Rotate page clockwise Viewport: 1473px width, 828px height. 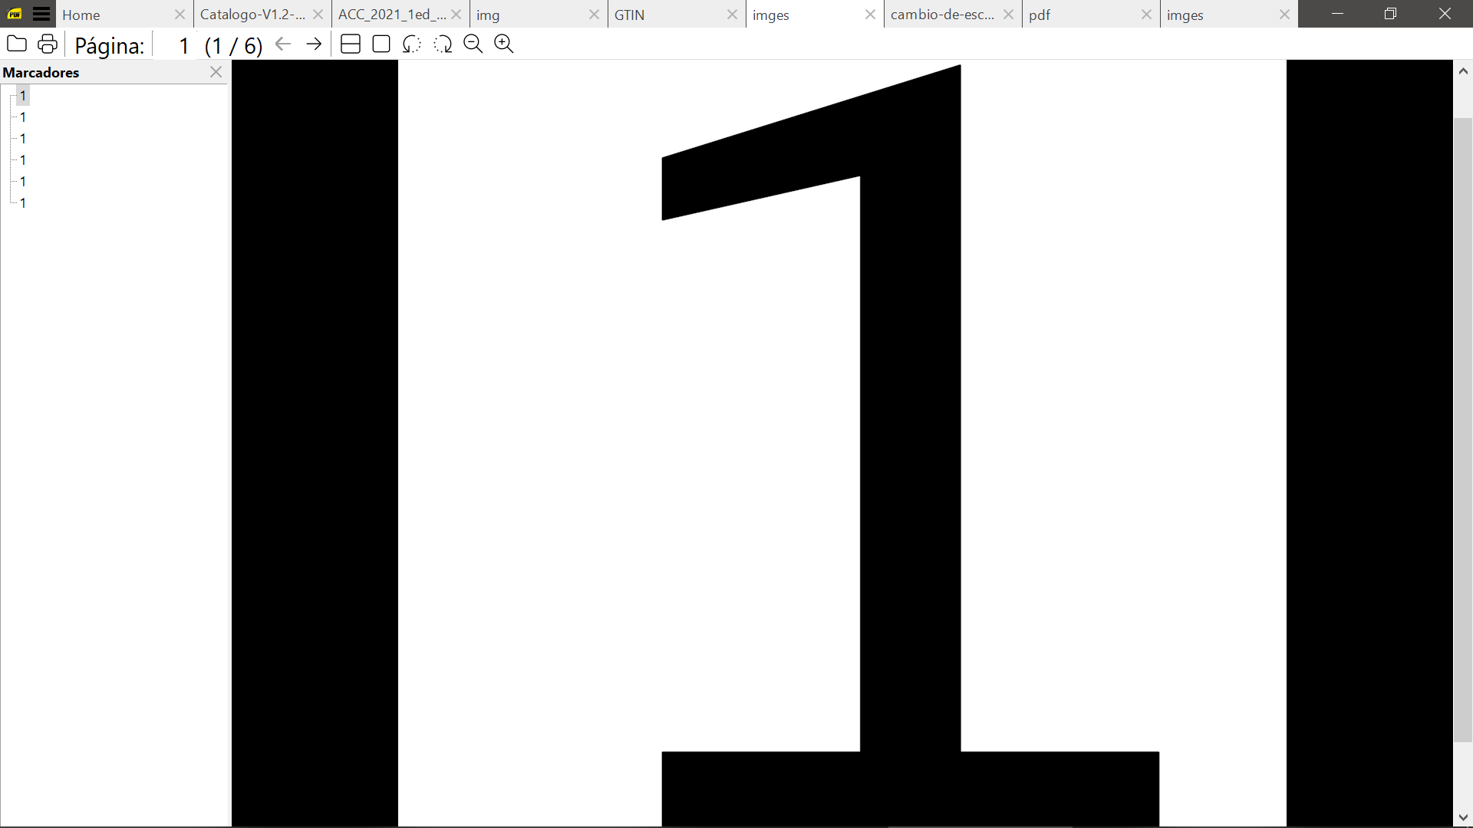pyautogui.click(x=443, y=44)
